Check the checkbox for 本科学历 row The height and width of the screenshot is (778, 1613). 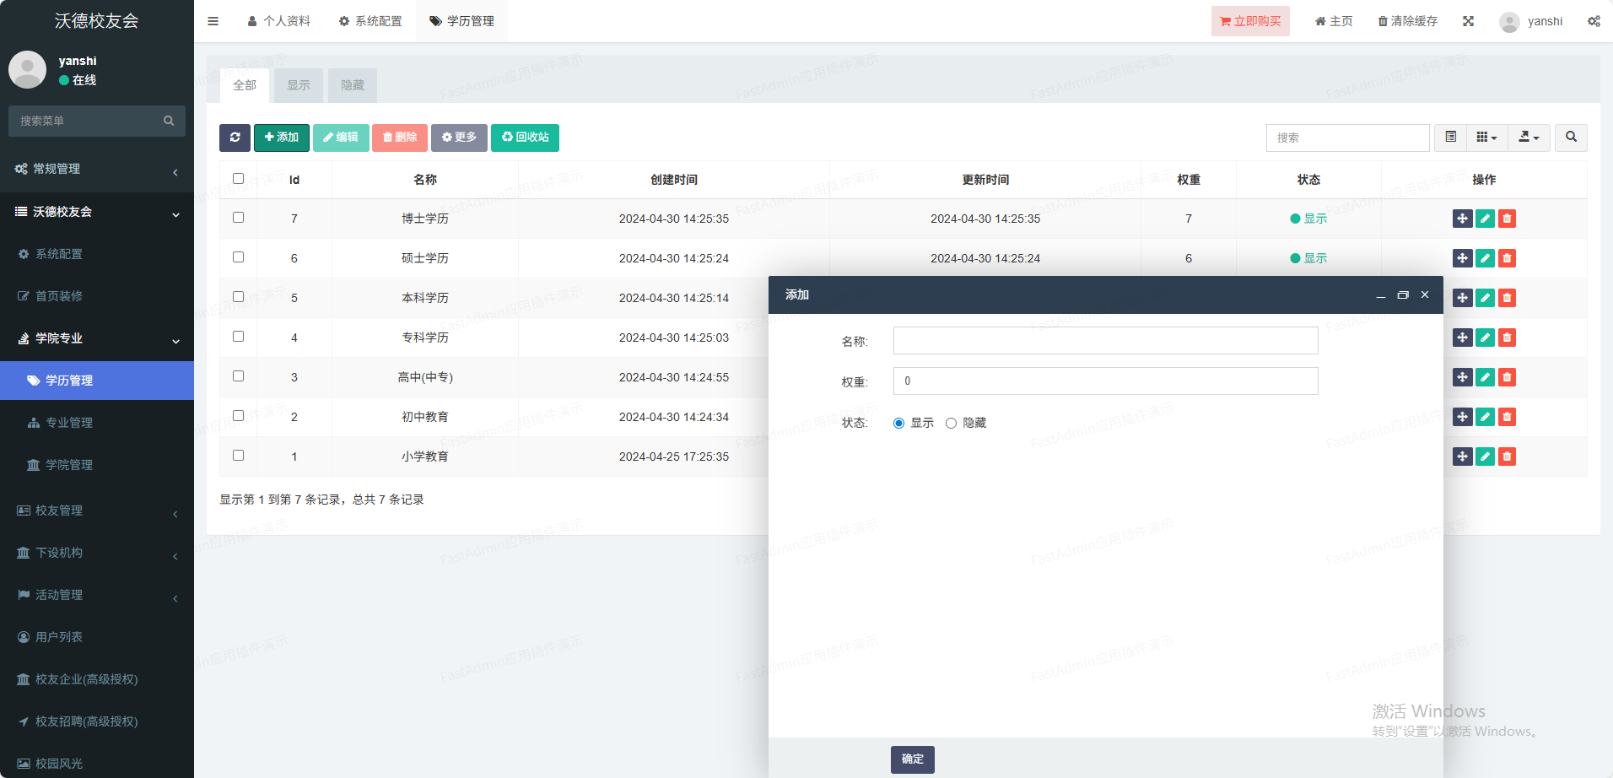238,297
